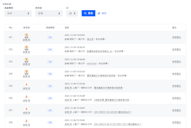Screen dimensions: 191x128
Task: Open the 資產類型 dropdown showing 文件
Action: pyautogui.click(x=18, y=13)
